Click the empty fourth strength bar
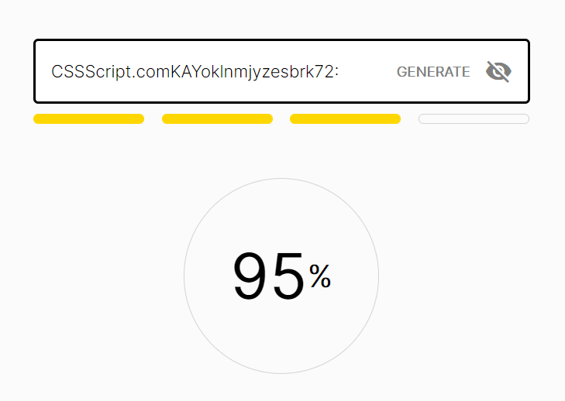This screenshot has height=401, width=565. pos(474,119)
